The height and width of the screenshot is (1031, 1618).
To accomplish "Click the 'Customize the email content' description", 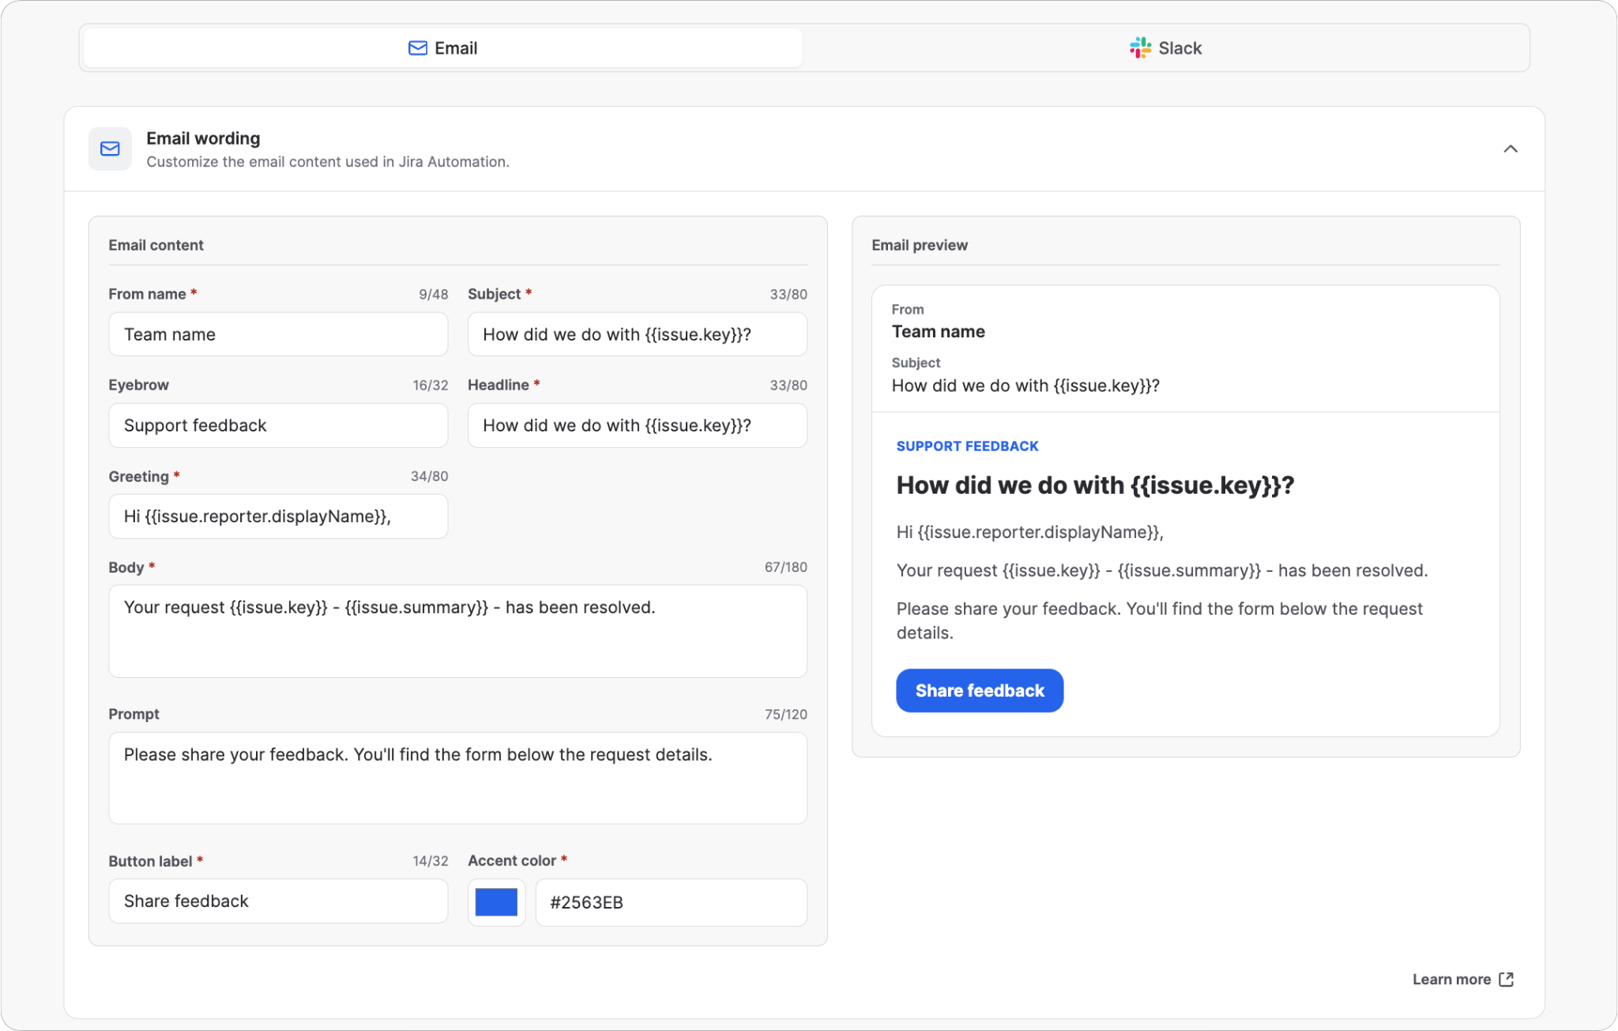I will (x=328, y=162).
